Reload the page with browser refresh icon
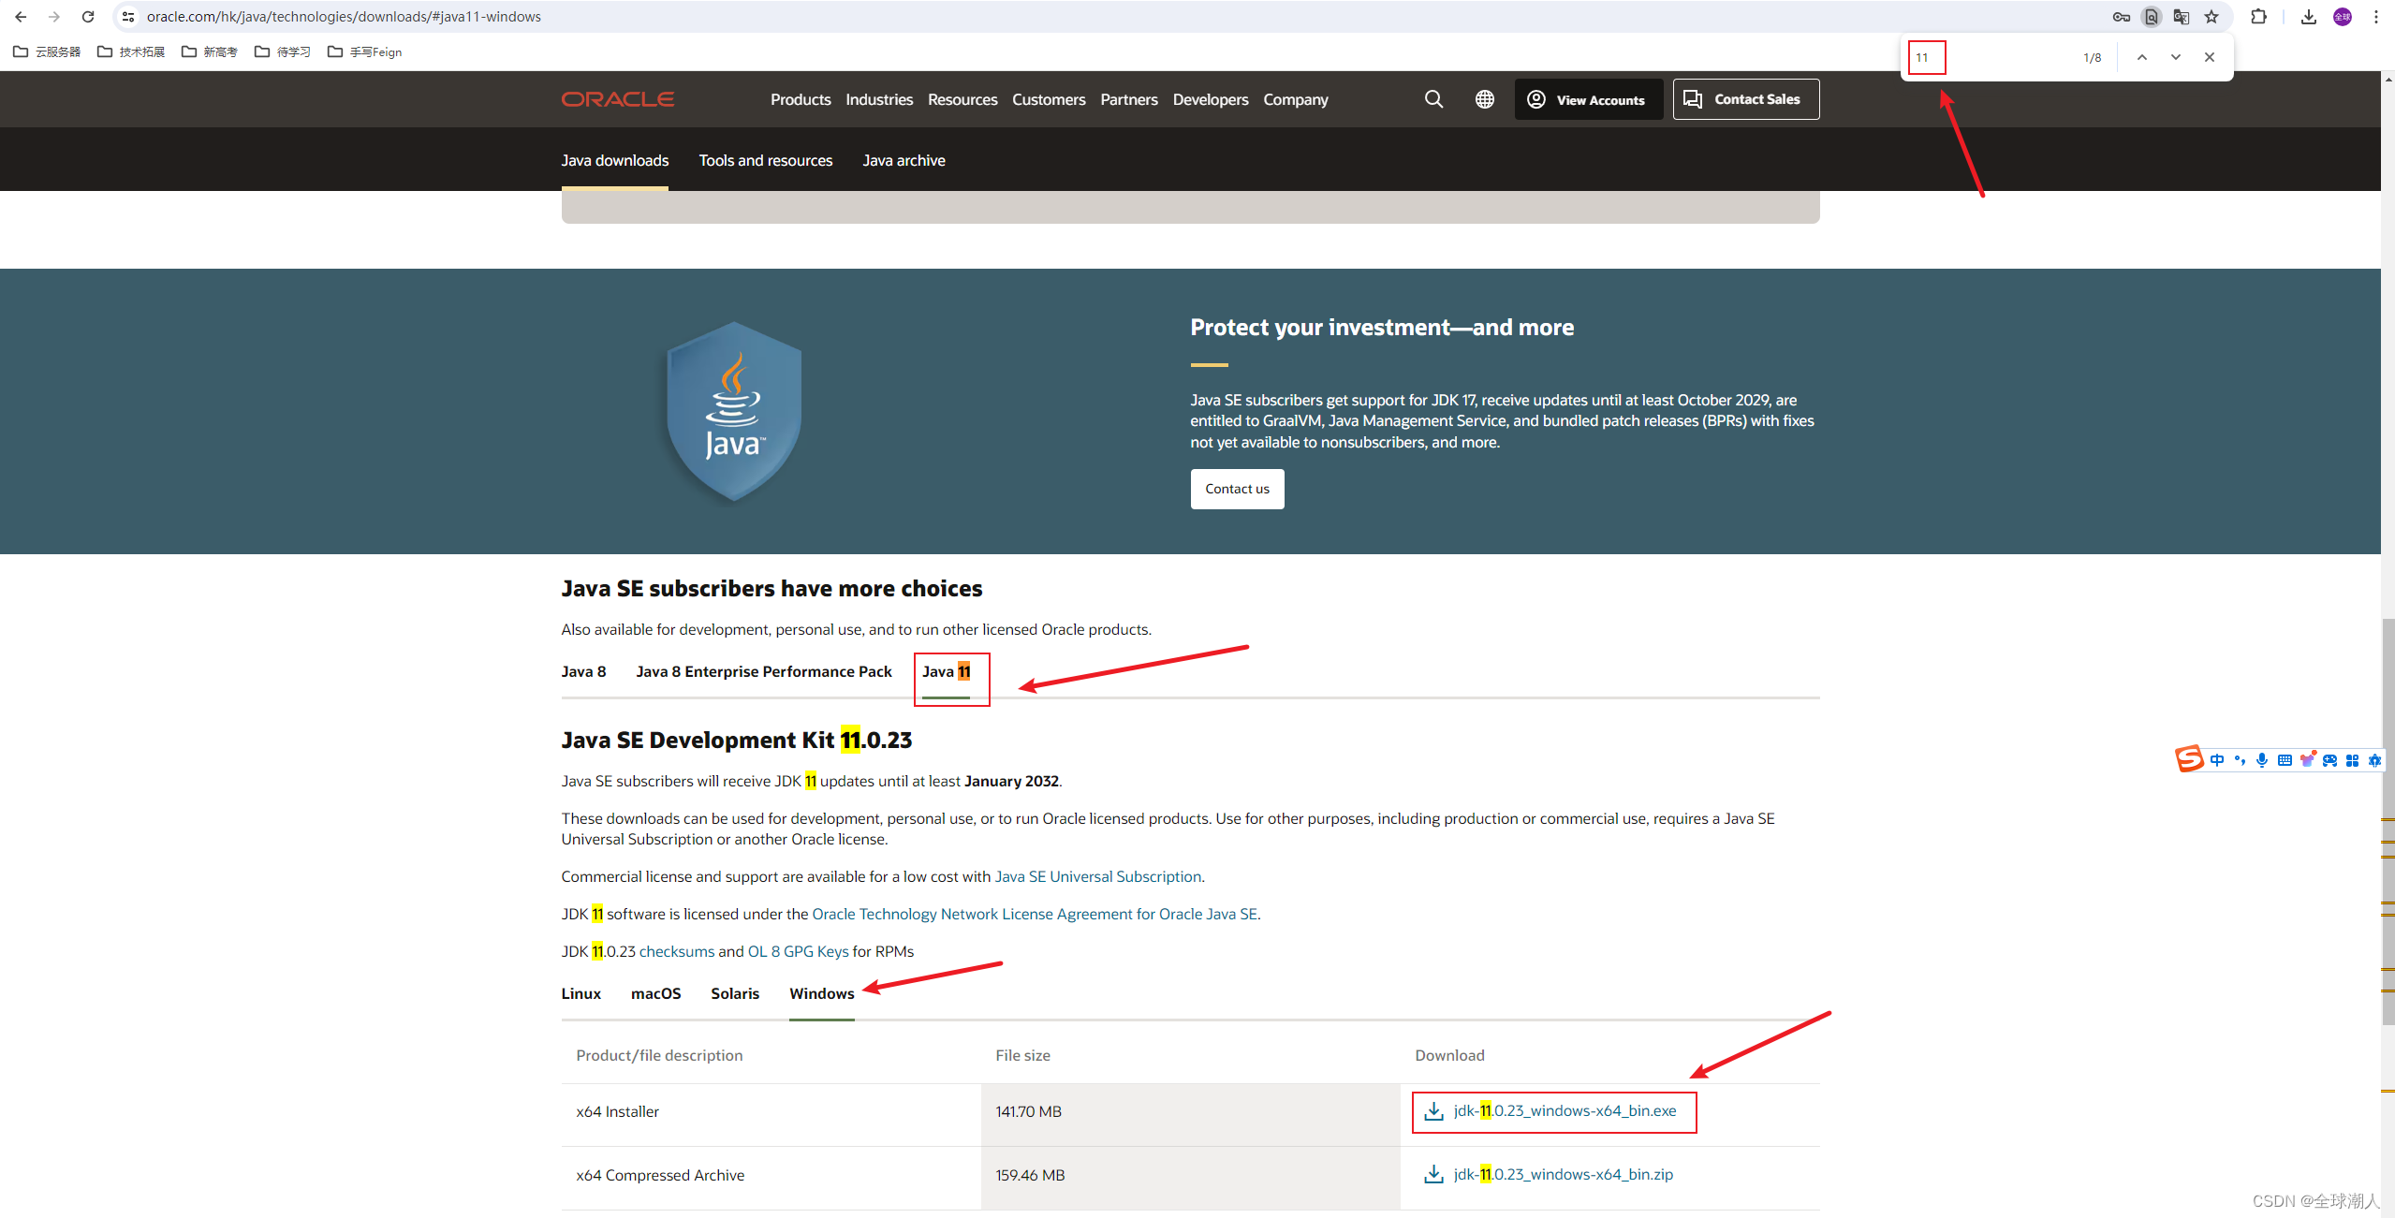Viewport: 2395px width, 1218px height. click(x=88, y=17)
